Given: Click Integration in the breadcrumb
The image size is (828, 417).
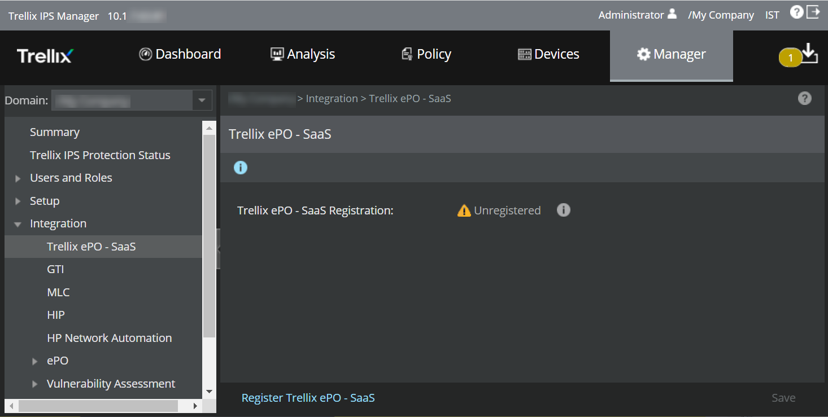Looking at the screenshot, I should pos(332,99).
